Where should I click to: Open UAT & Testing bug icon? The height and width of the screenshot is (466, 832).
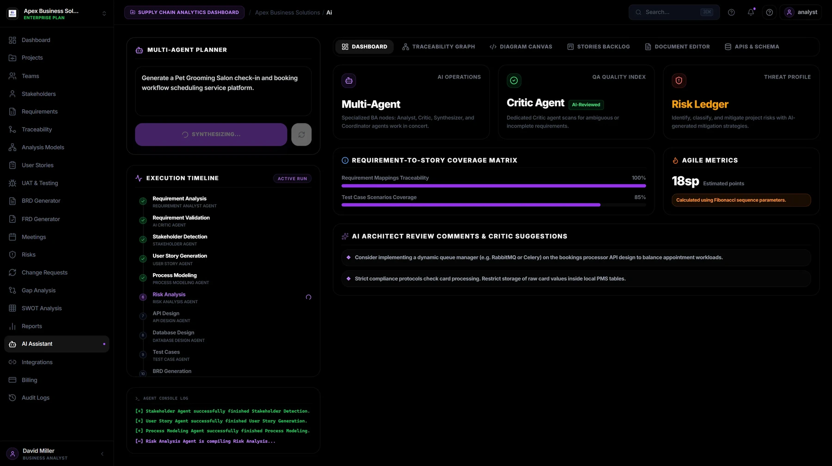[12, 183]
